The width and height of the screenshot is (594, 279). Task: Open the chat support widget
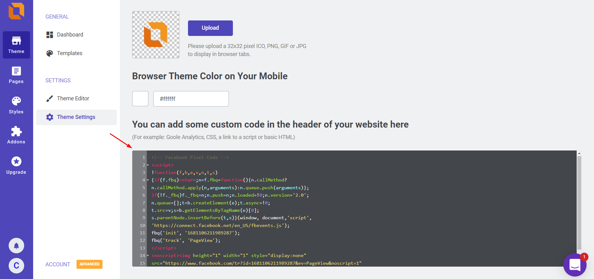[575, 265]
